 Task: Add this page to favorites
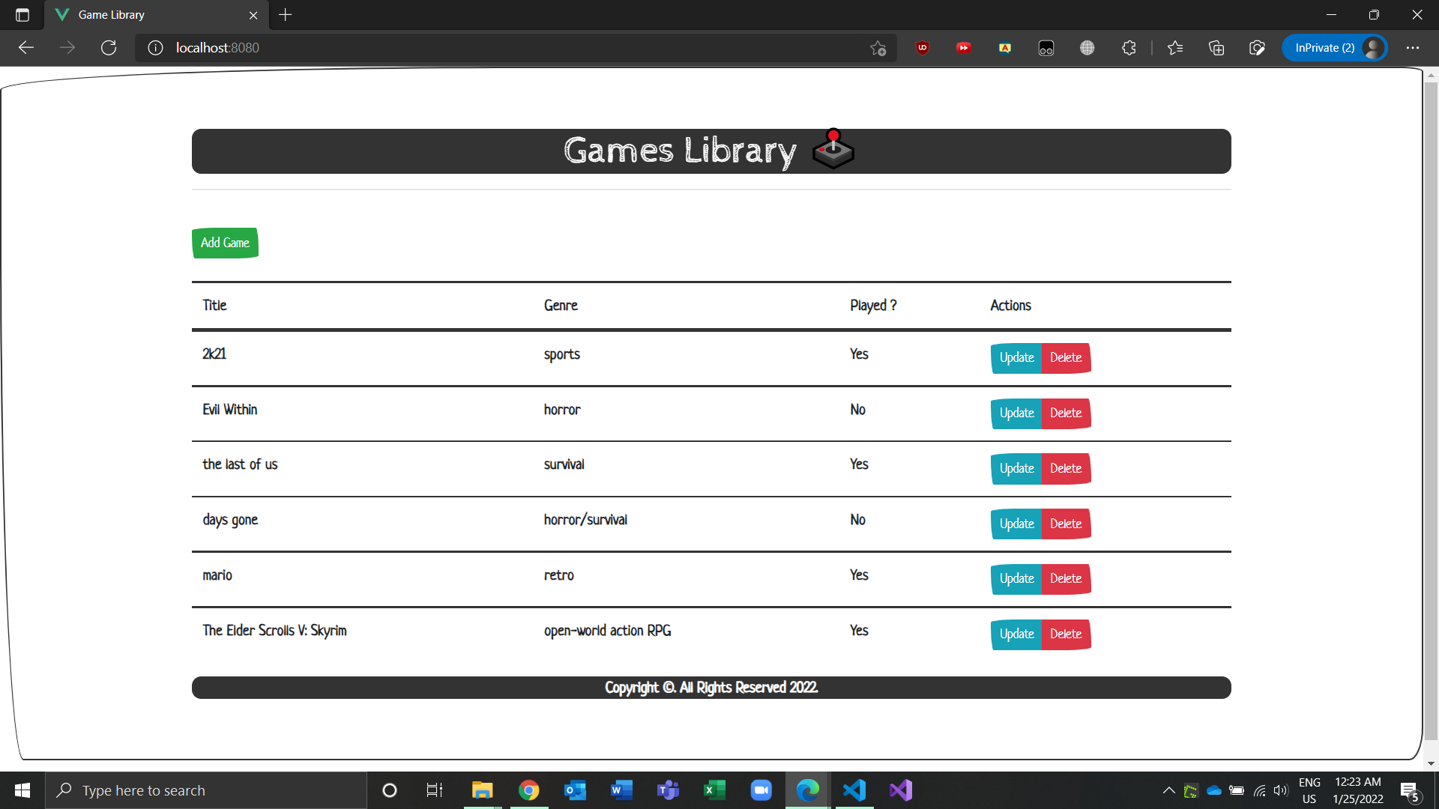point(878,48)
